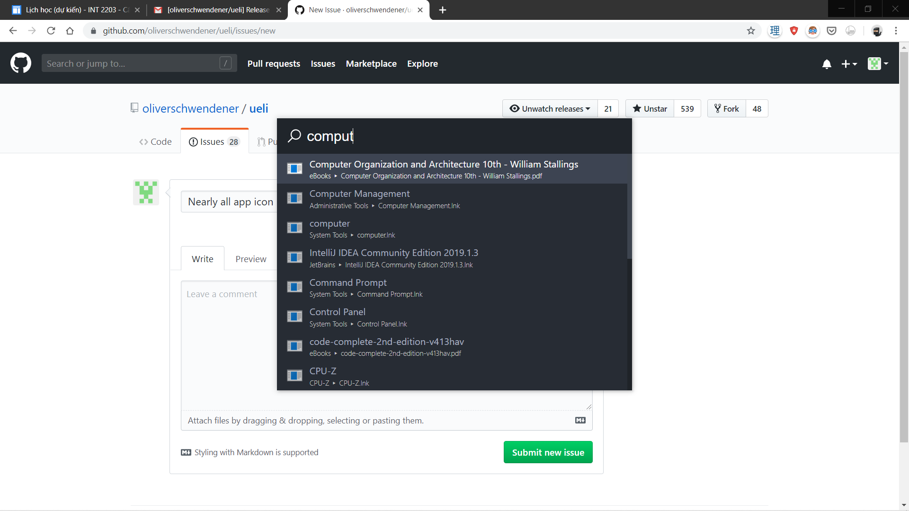Select the Computer Management result
909x511 pixels.
(x=452, y=199)
